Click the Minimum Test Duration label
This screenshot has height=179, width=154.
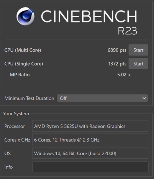pos(29,98)
